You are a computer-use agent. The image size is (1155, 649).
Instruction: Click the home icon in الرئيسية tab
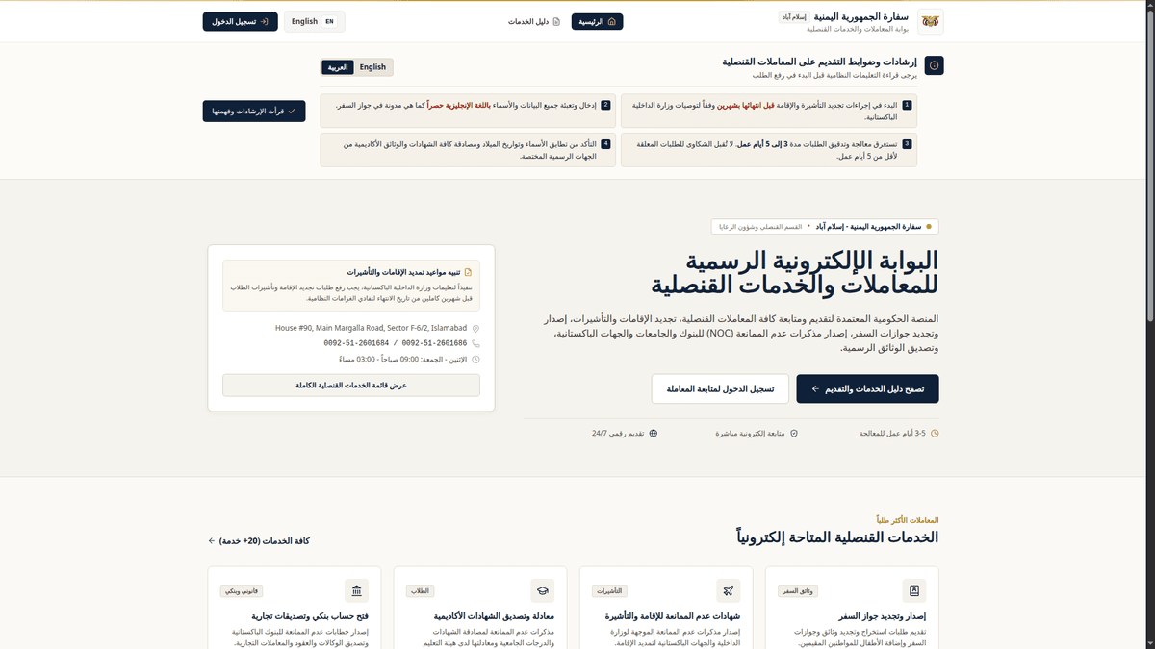(x=612, y=21)
